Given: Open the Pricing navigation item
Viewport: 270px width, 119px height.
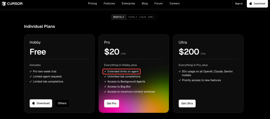Looking at the screenshot, I should 92,3.
